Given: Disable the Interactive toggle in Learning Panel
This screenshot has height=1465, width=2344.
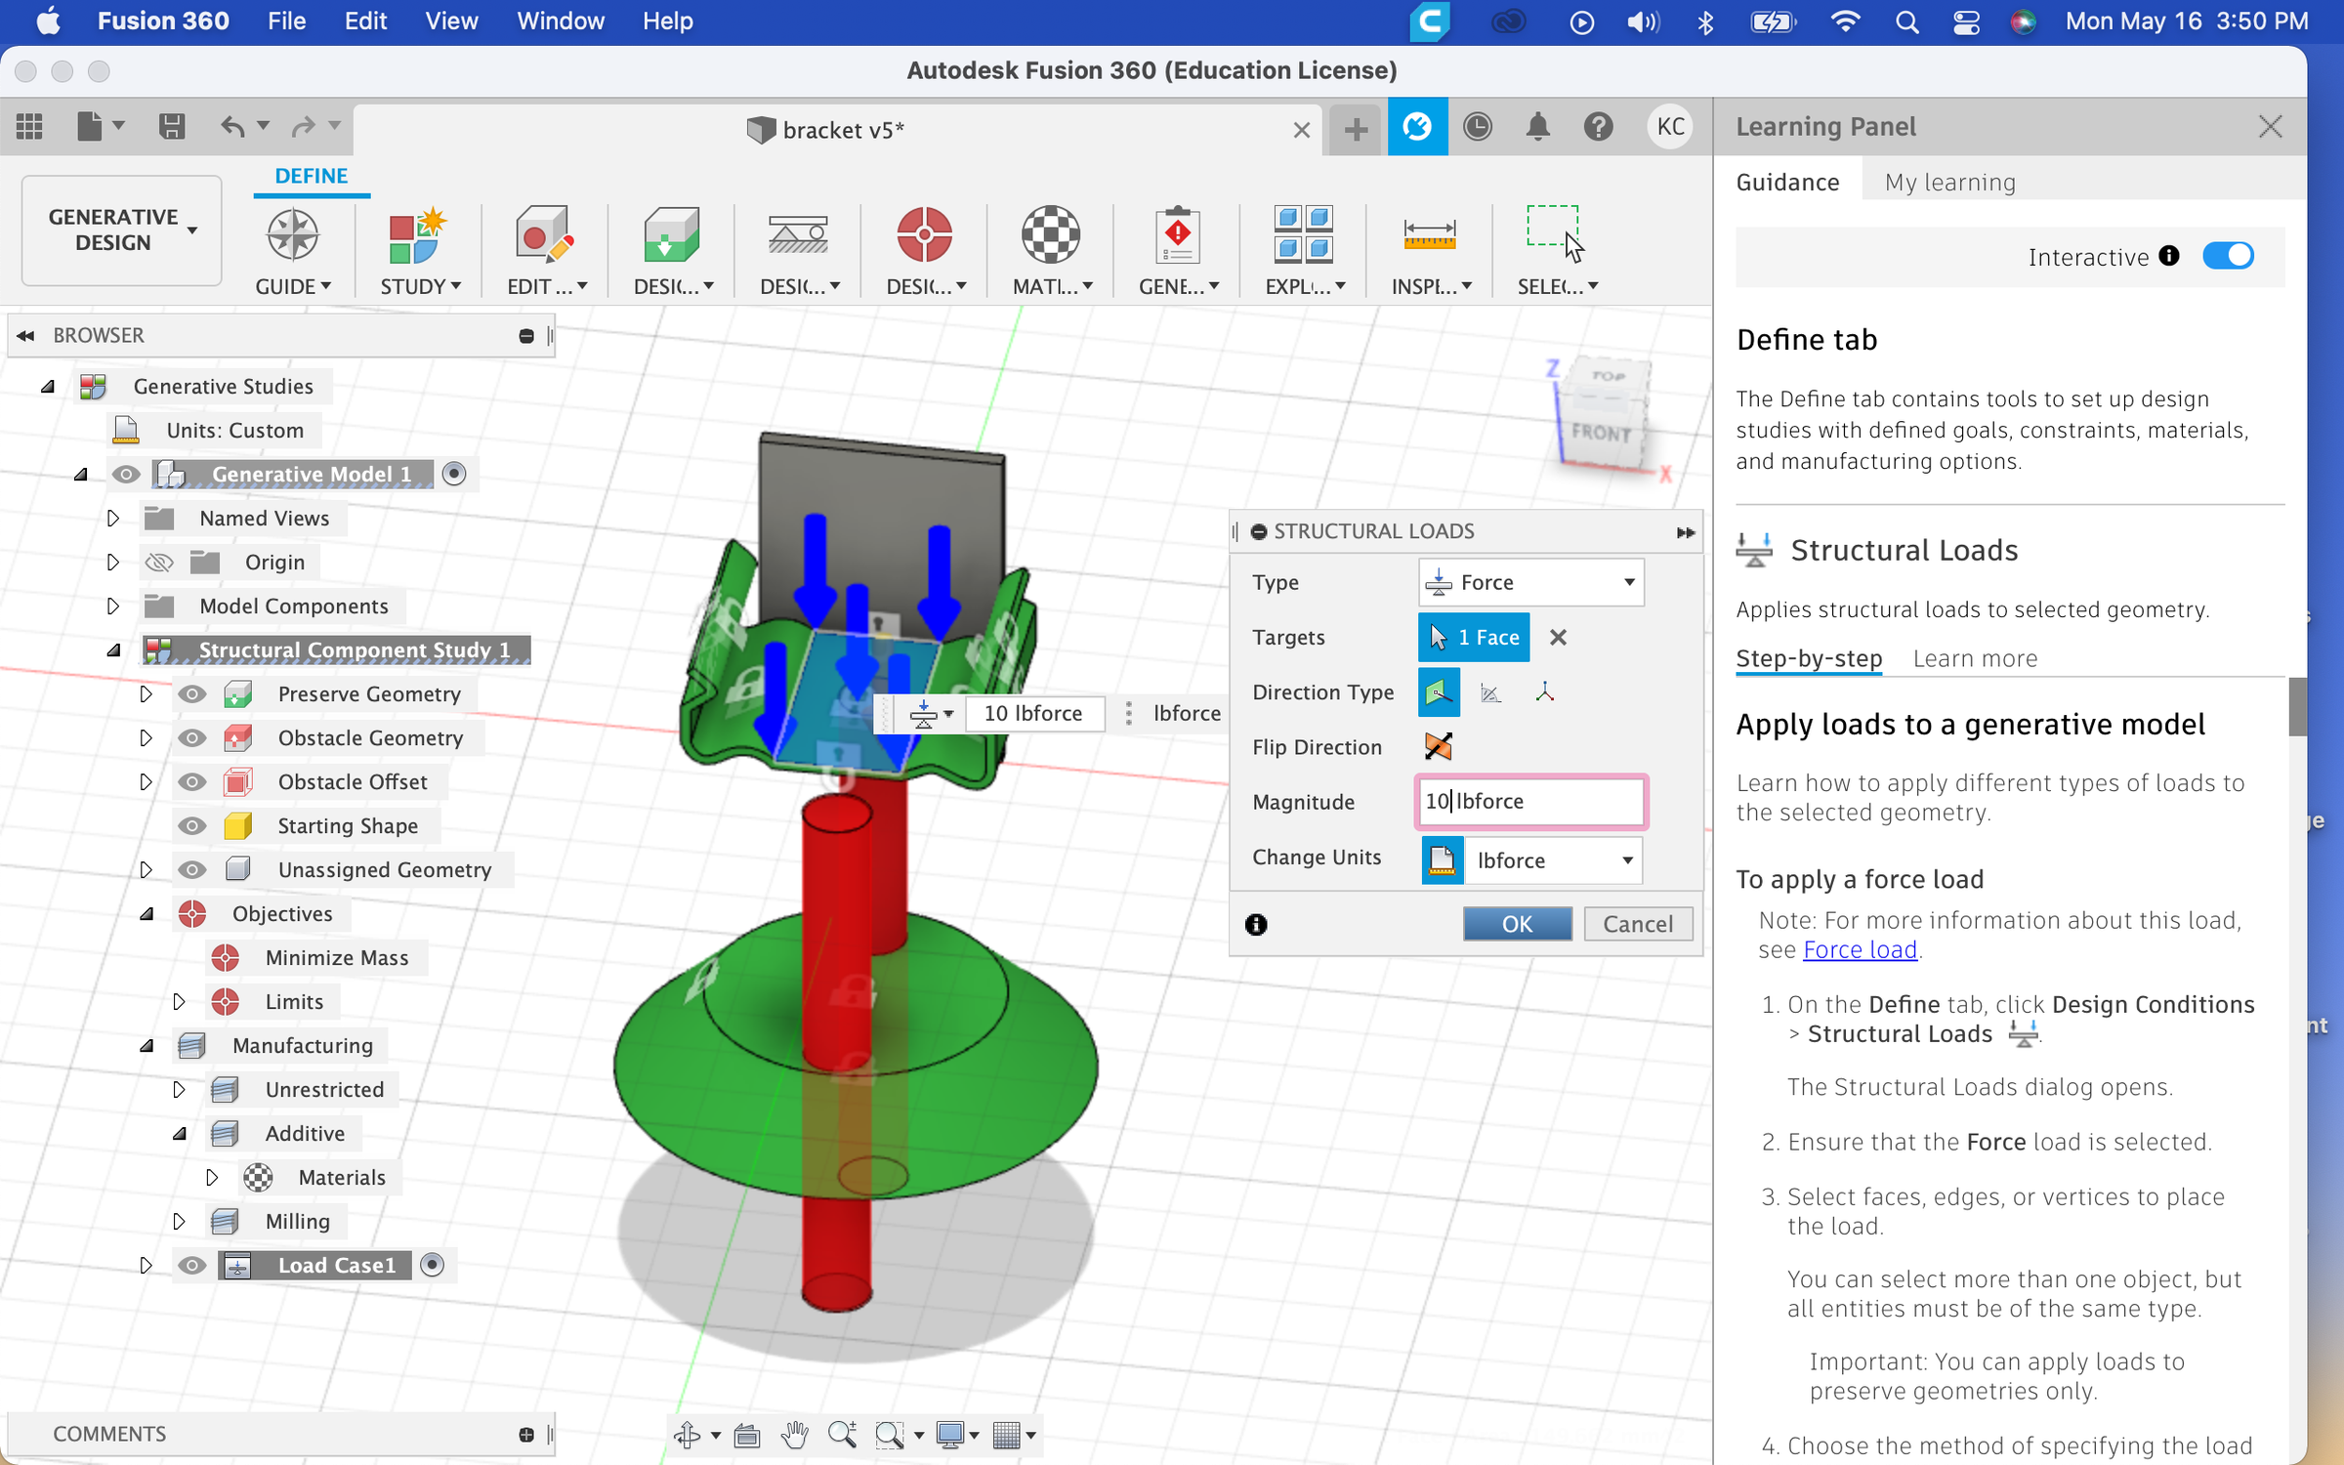Looking at the screenshot, I should pyautogui.click(x=2228, y=256).
